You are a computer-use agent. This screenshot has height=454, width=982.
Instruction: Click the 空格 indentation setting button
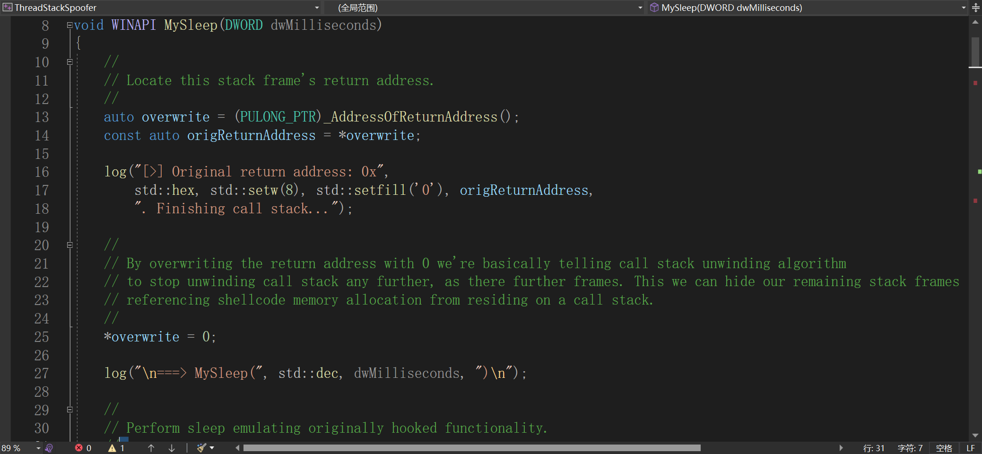(944, 448)
